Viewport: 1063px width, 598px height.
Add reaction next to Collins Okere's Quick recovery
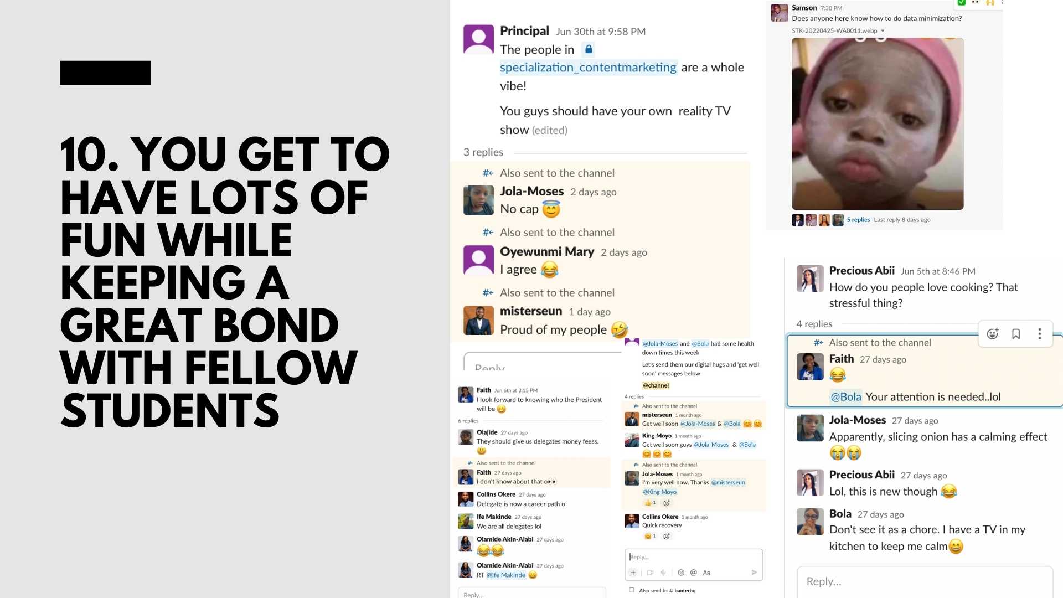(667, 536)
